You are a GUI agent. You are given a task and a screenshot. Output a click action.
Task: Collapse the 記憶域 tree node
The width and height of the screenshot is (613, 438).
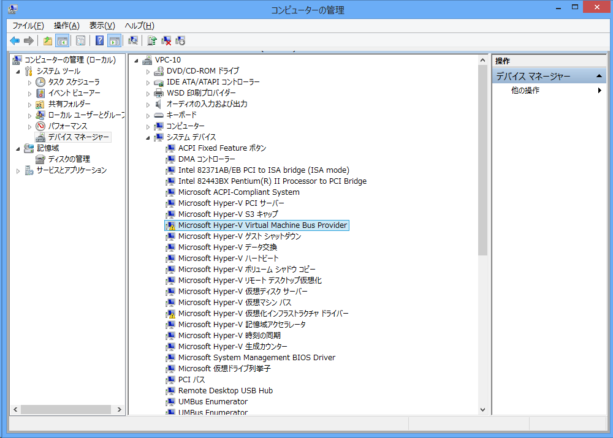coord(18,149)
